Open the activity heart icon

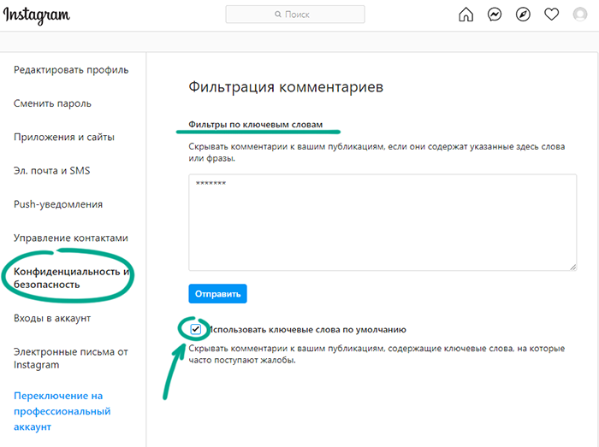[x=551, y=15]
